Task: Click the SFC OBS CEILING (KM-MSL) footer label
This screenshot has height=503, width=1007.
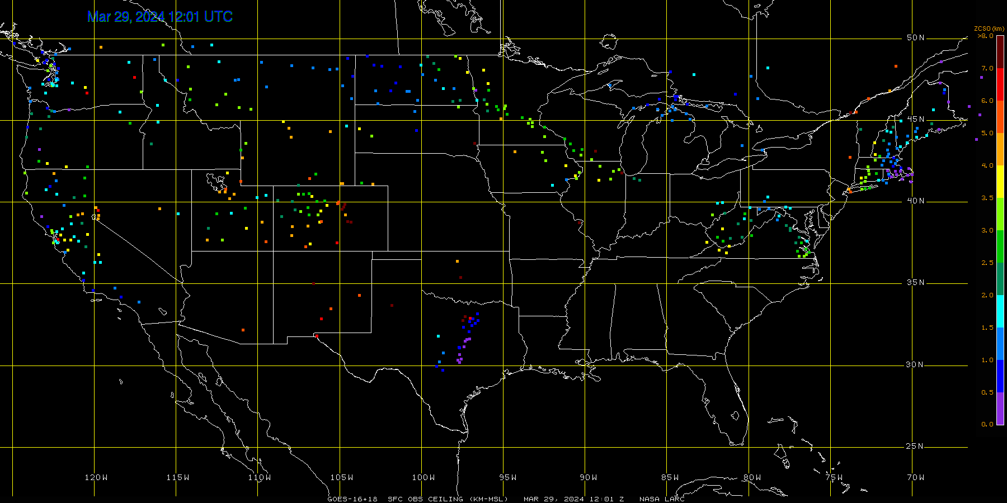Action: tap(448, 499)
